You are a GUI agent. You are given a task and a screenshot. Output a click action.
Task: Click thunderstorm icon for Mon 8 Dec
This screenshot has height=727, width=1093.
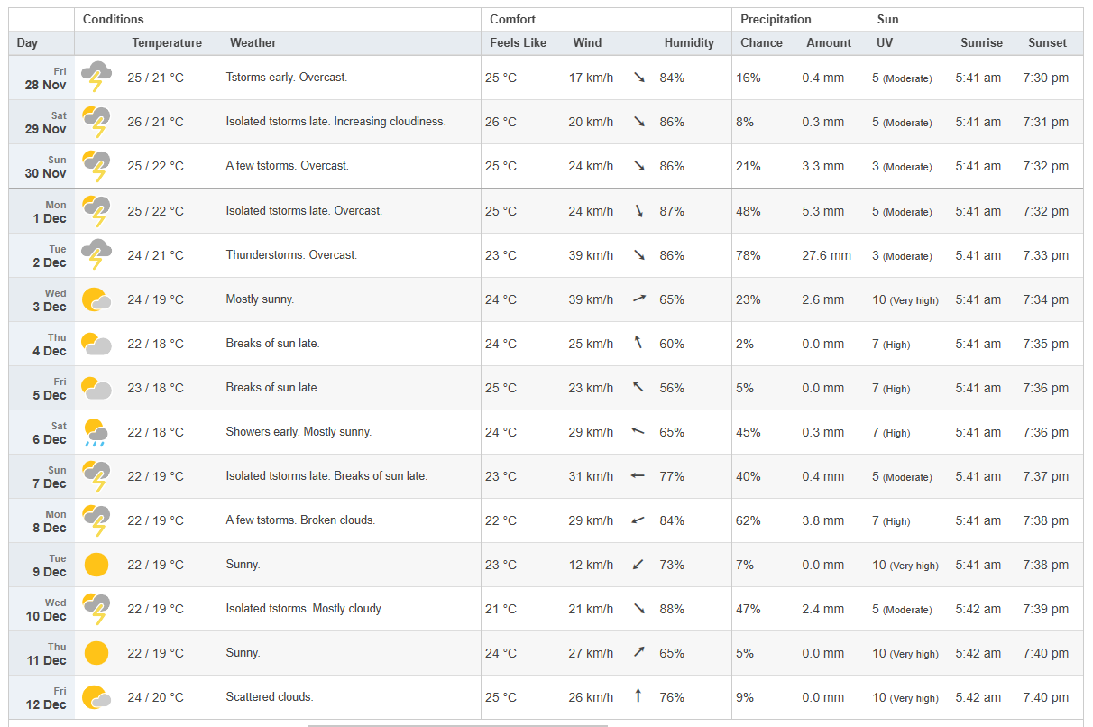click(96, 520)
